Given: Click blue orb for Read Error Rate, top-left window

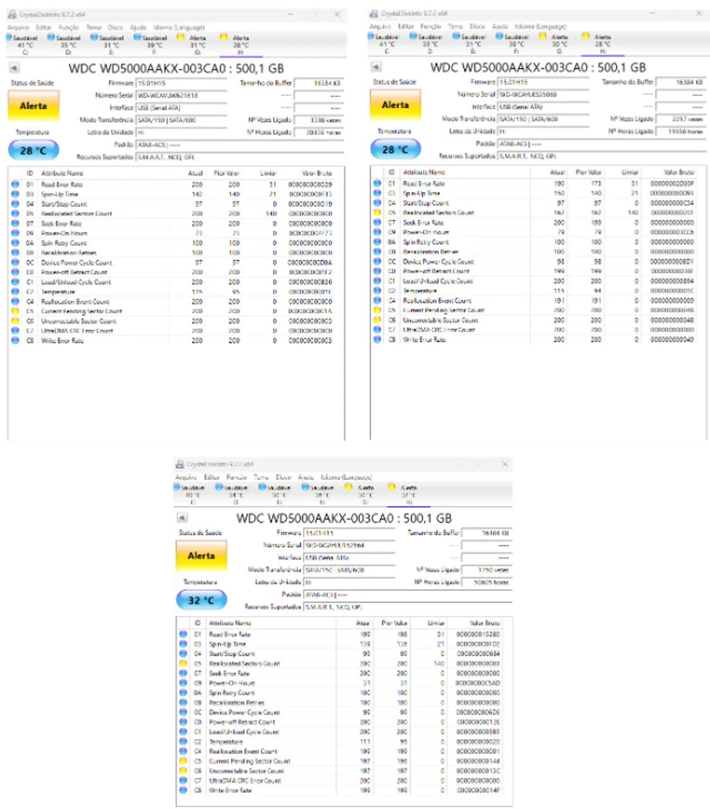Looking at the screenshot, I should [x=15, y=184].
